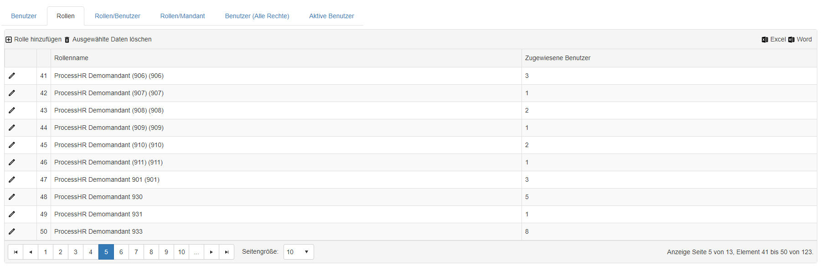
Task: Export the table to Excel
Action: coord(774,40)
